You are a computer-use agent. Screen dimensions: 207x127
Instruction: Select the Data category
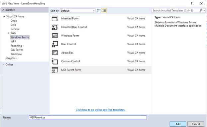coord(13,25)
